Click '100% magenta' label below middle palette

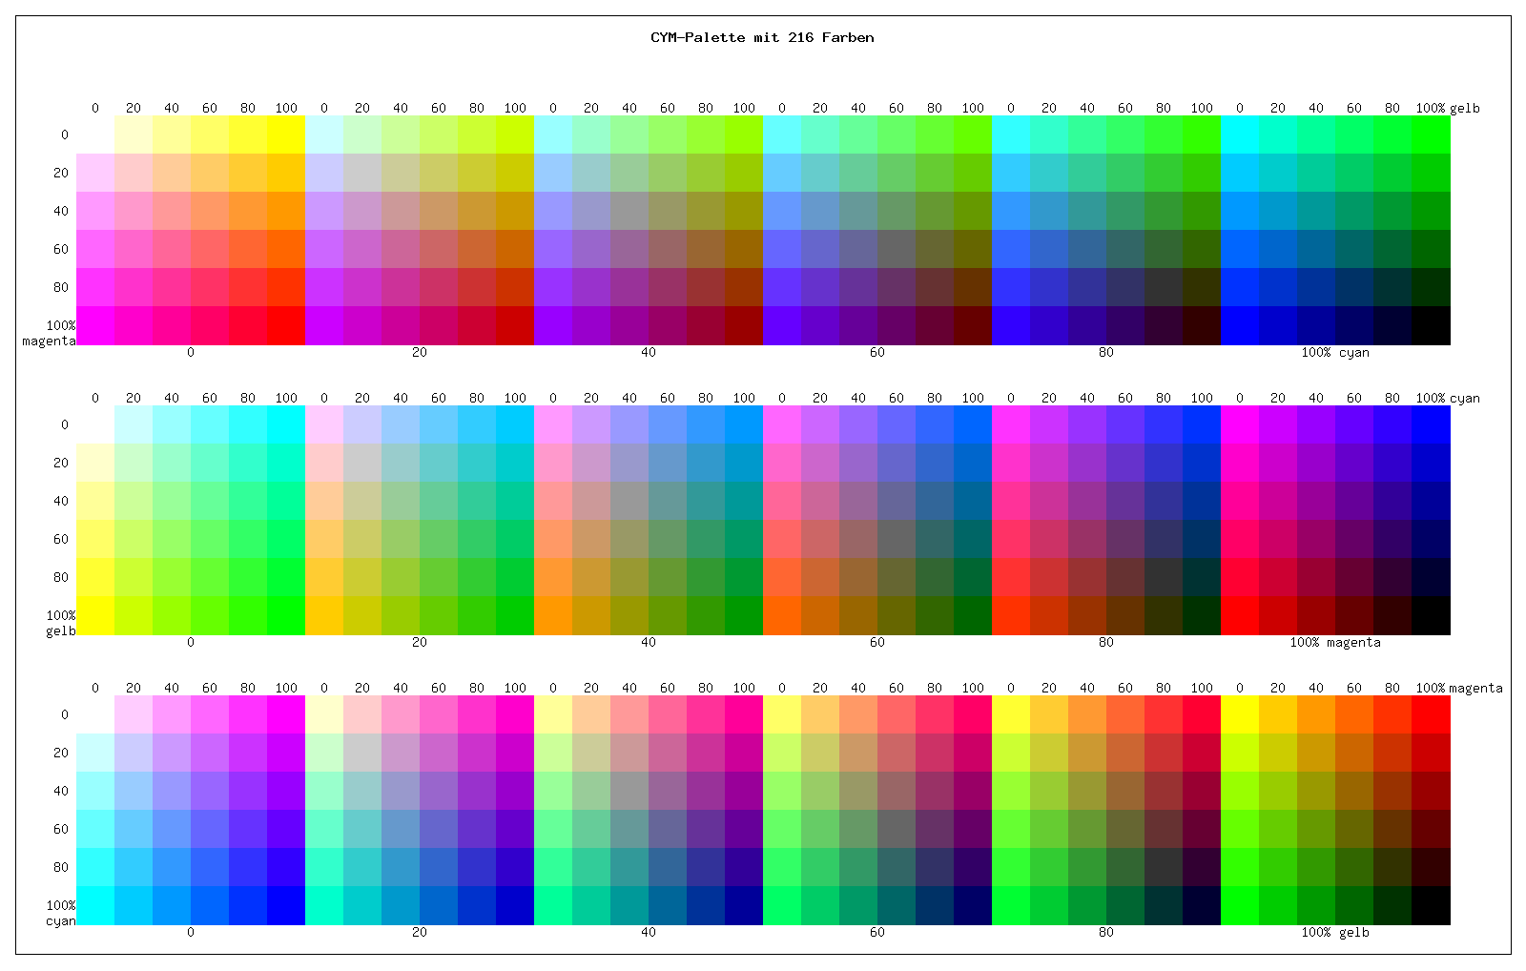tap(1335, 643)
